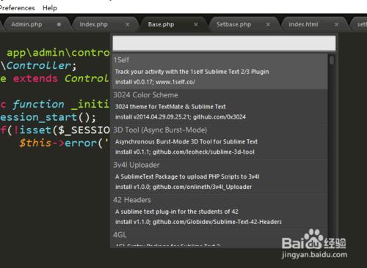The width and height of the screenshot is (367, 268).
Task: Click the package list scrollbar thumb
Action: (x=332, y=60)
